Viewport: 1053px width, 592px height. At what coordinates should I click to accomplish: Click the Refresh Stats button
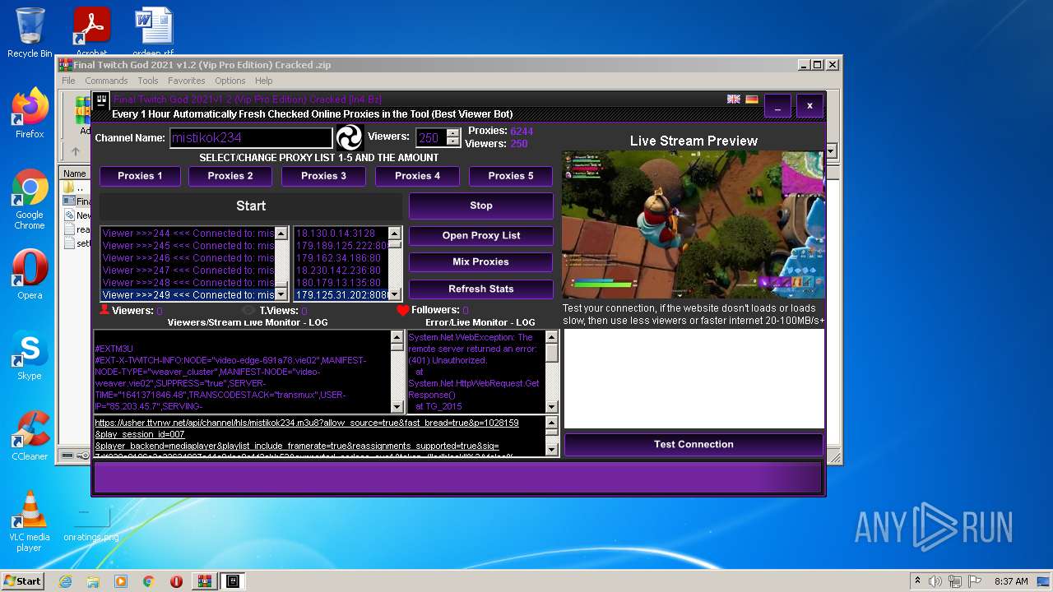pyautogui.click(x=481, y=289)
